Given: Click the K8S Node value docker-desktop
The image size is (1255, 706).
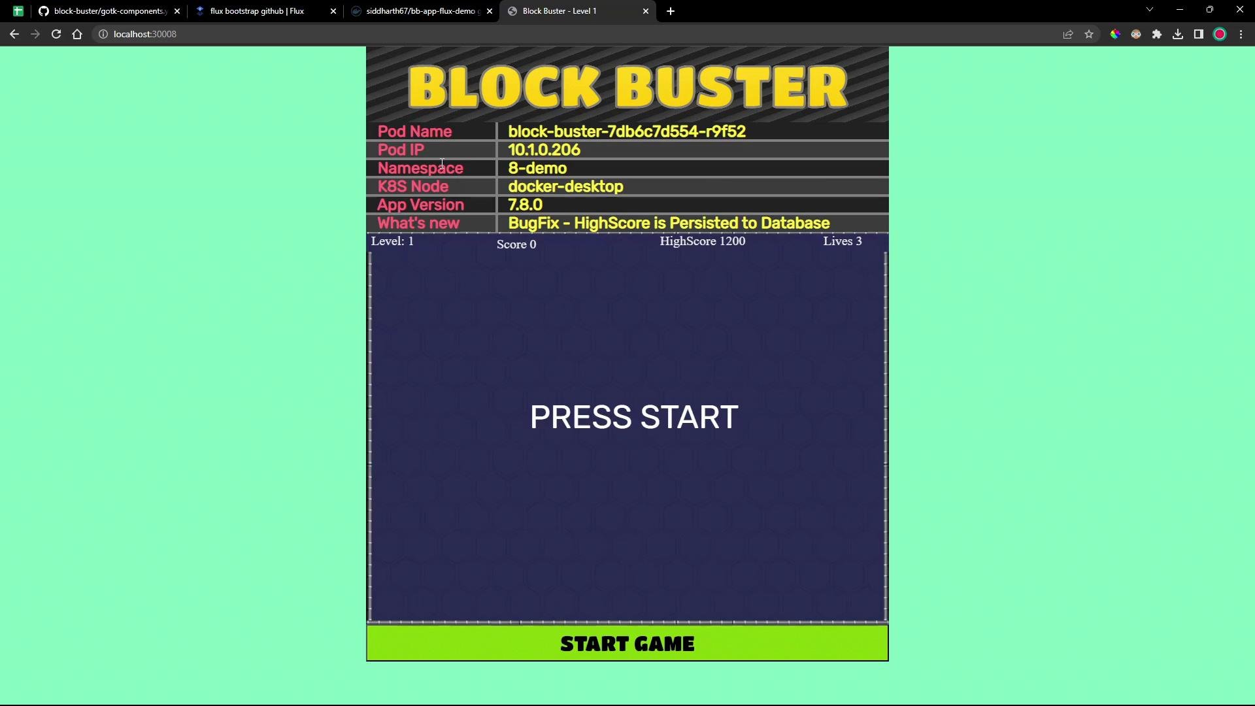Looking at the screenshot, I should 566,186.
